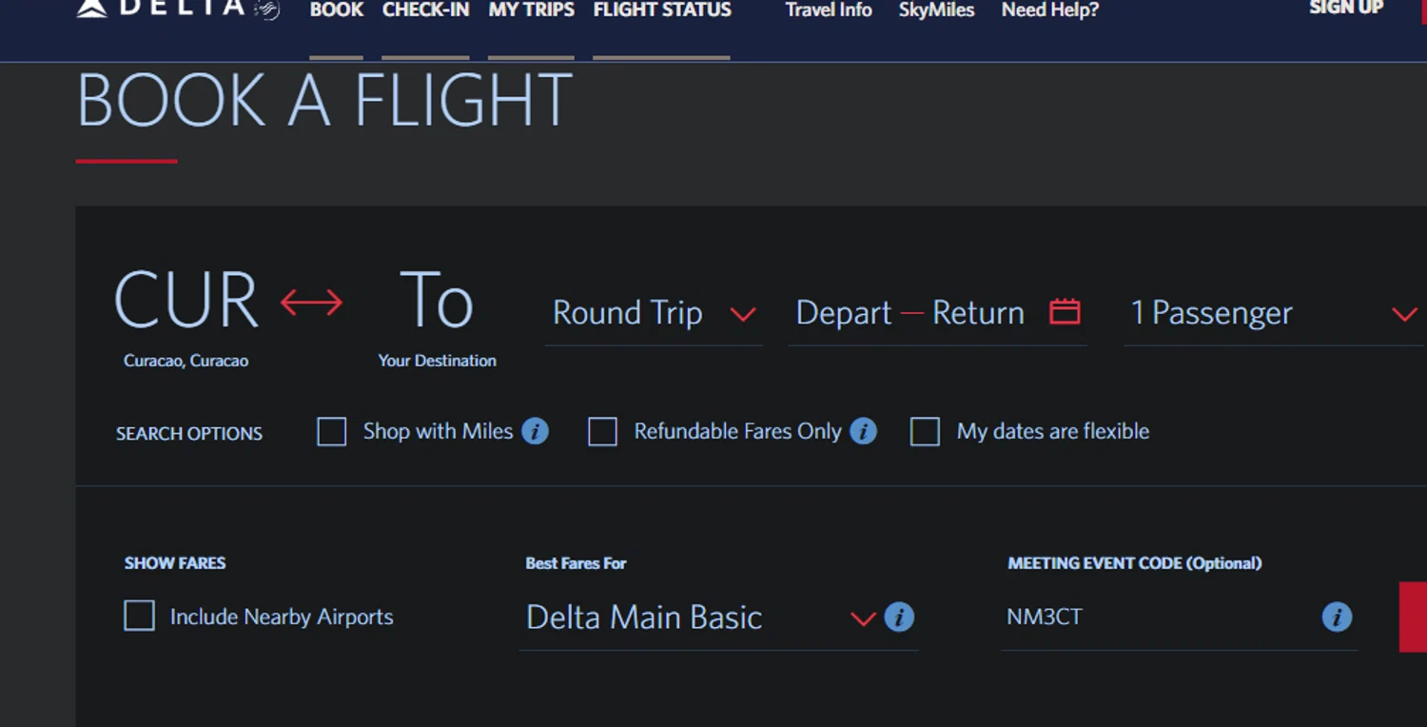1427x727 pixels.
Task: Go to FLIGHT STATUS tab
Action: pyautogui.click(x=662, y=10)
